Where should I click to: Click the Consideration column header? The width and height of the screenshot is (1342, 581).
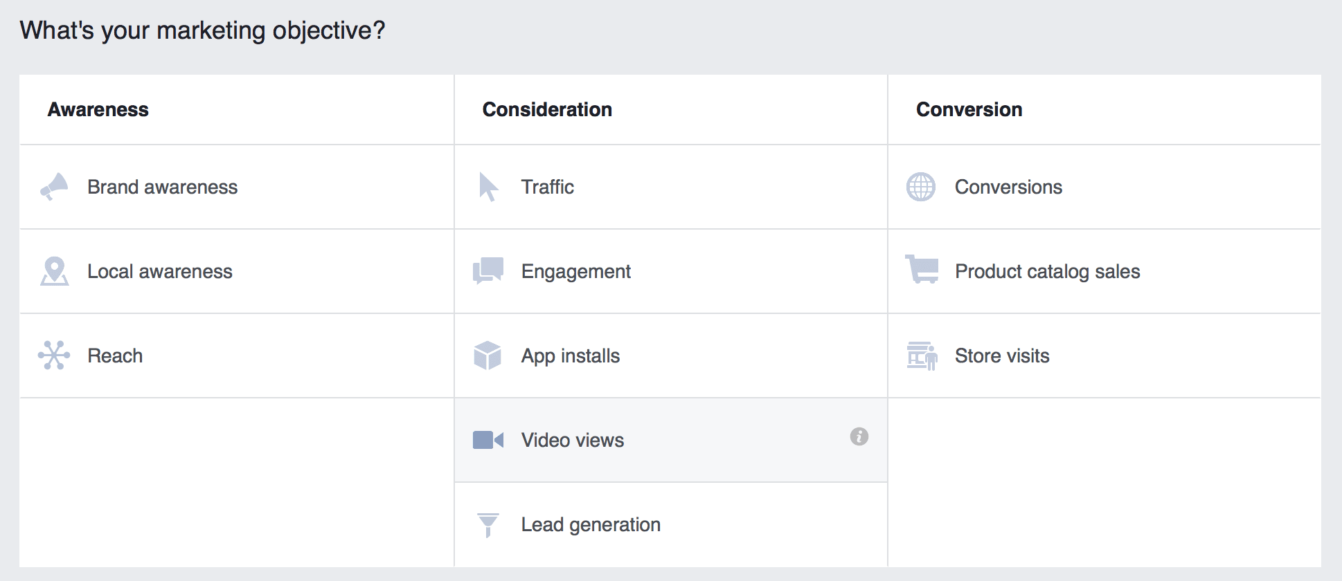coord(547,109)
